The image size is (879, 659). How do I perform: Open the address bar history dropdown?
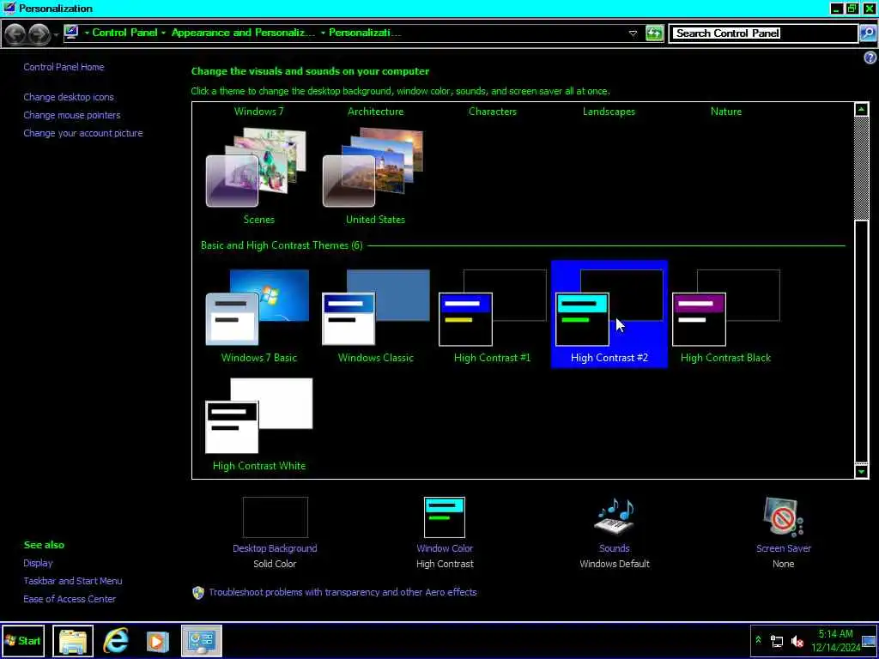(x=633, y=33)
